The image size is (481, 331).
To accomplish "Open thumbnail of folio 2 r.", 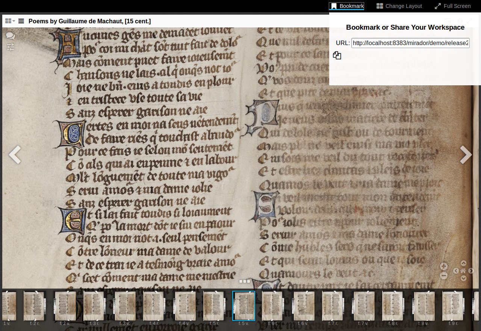I will [x=35, y=306].
